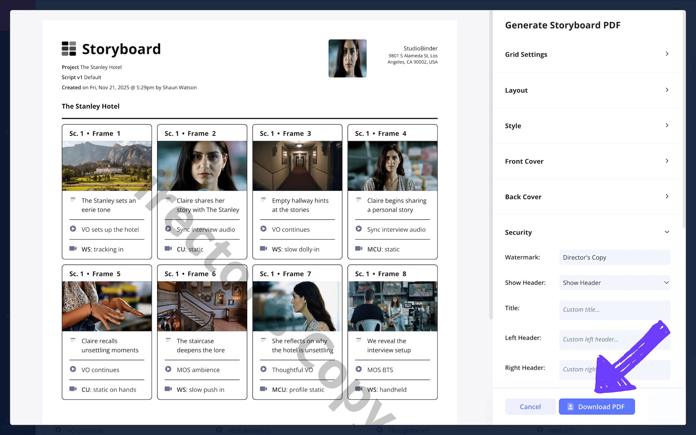Click the PDF icon inside the Download PDF button
The height and width of the screenshot is (435, 696).
(571, 407)
